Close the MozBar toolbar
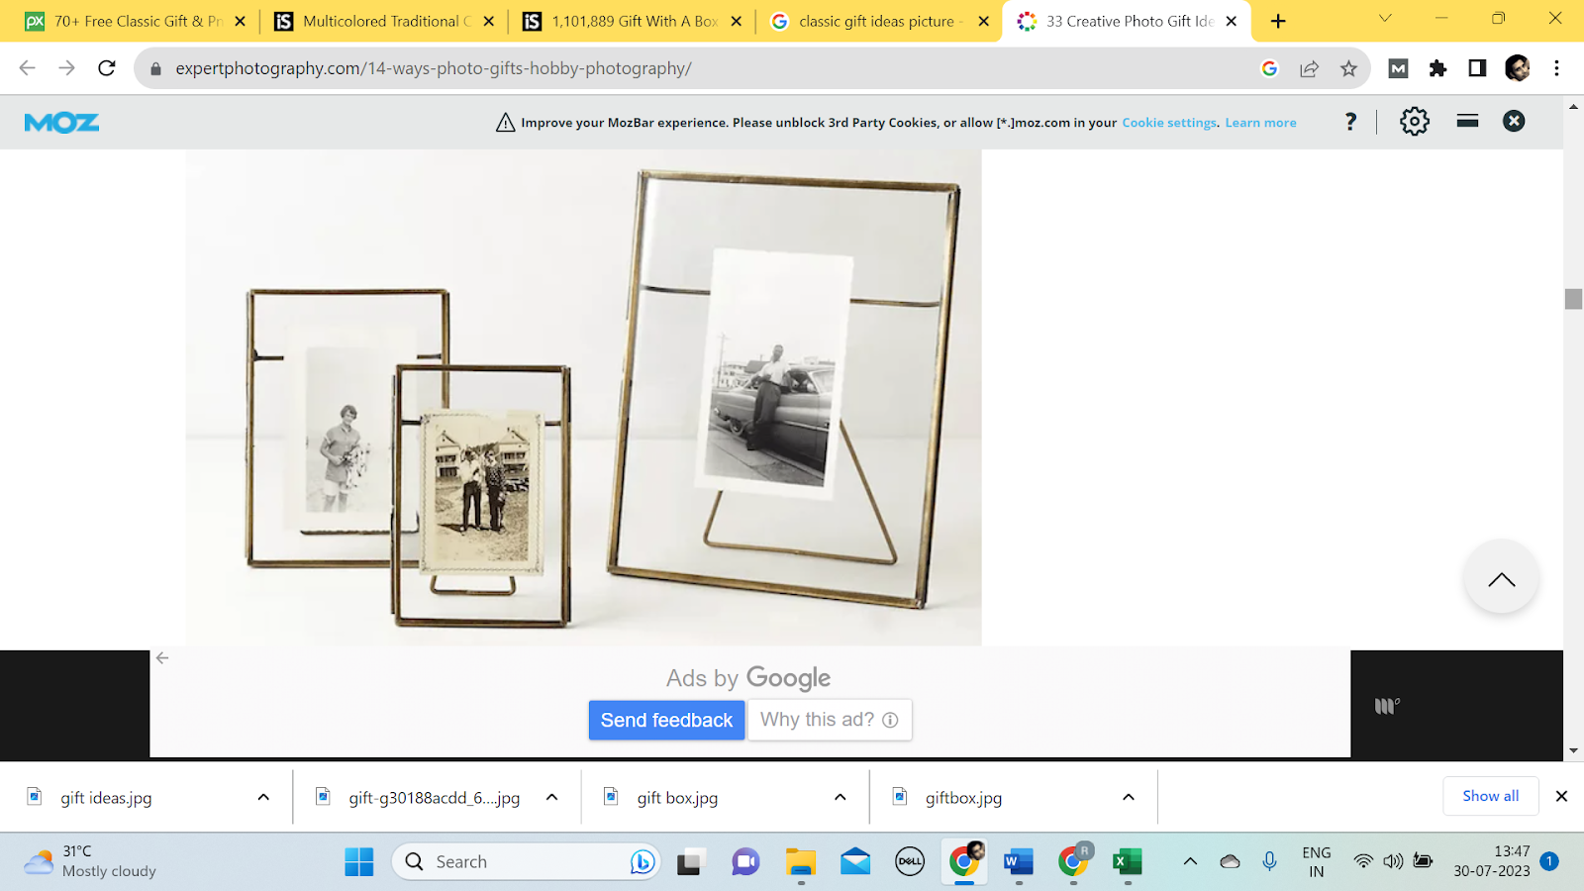Viewport: 1584px width, 891px height. tap(1514, 122)
